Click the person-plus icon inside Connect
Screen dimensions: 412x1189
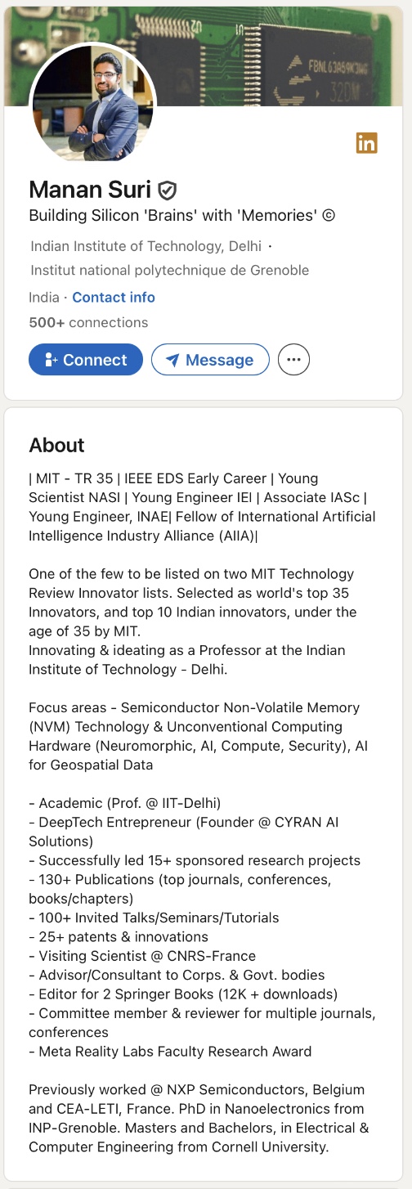[51, 360]
